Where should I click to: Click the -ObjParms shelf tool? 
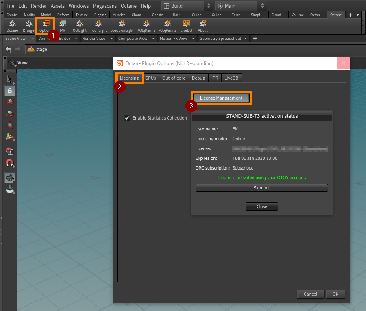pos(168,26)
